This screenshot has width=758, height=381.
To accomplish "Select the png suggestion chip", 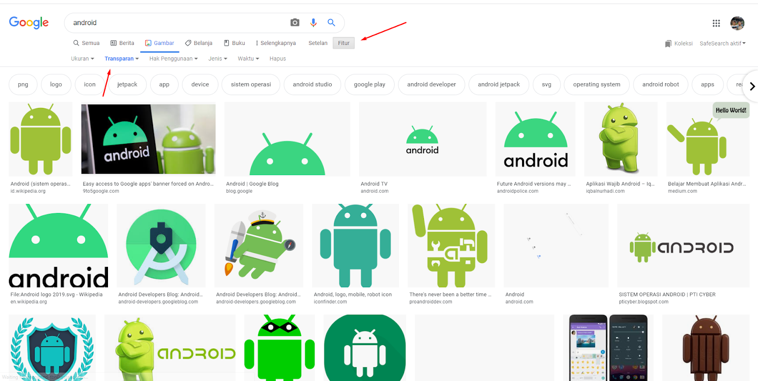I will (x=23, y=85).
